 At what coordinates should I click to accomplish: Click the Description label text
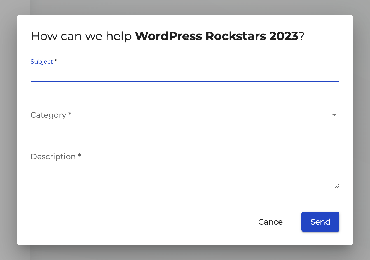pos(53,157)
